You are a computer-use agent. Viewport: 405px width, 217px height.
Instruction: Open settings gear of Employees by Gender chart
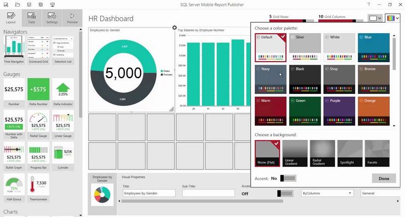tap(175, 27)
